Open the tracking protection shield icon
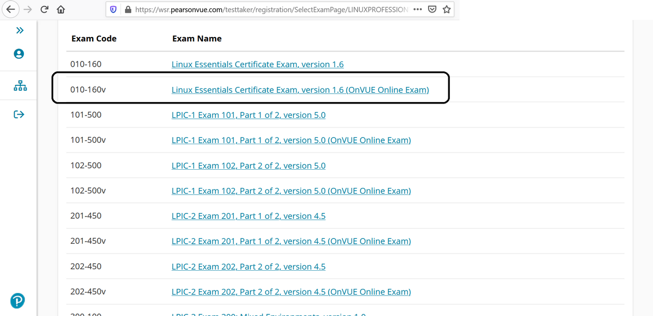This screenshot has height=316, width=653. 113,9
